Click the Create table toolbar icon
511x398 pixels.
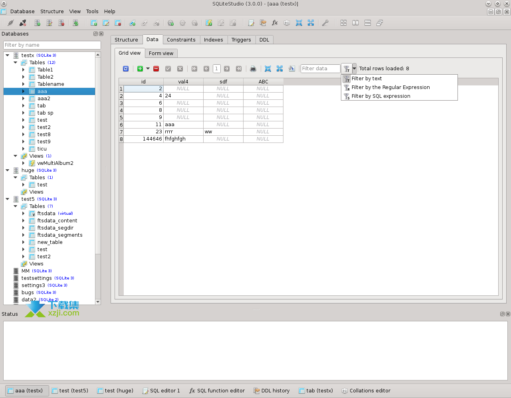pyautogui.click(x=94, y=23)
